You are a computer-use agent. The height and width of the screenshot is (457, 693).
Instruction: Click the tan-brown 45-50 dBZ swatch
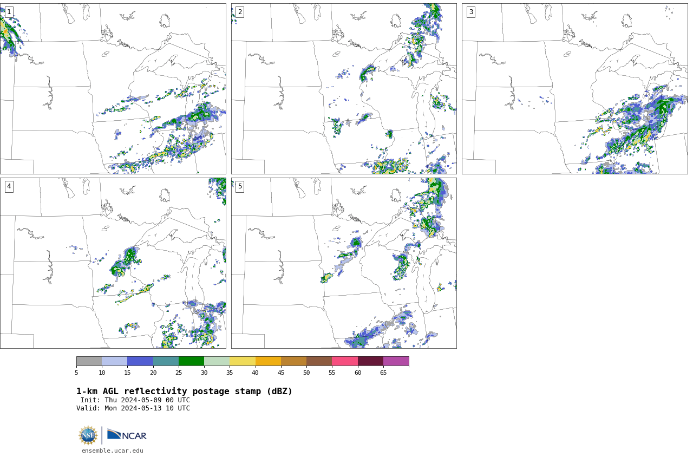(x=293, y=361)
